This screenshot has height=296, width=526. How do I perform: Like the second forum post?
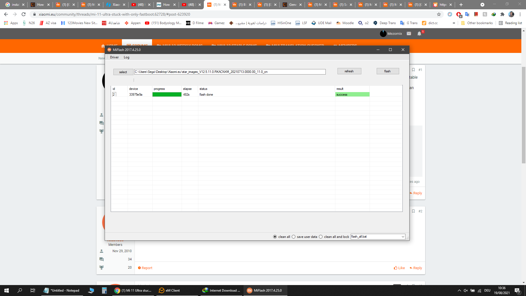(x=399, y=268)
